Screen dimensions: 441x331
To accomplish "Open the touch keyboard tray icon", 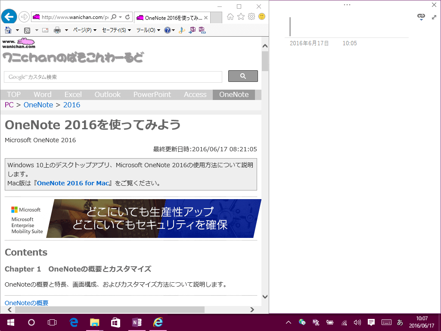I will point(386,322).
